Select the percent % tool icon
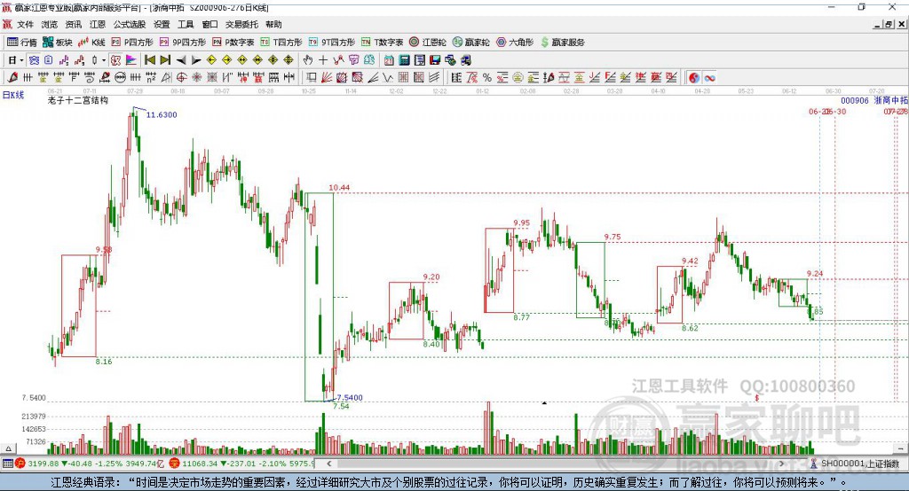 point(487,78)
